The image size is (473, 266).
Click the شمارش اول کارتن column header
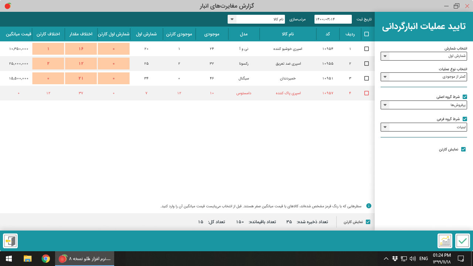(114, 34)
